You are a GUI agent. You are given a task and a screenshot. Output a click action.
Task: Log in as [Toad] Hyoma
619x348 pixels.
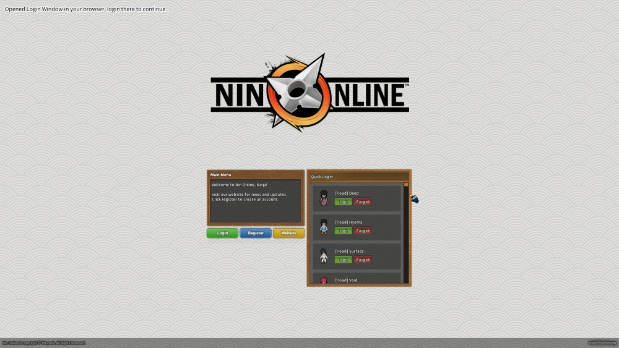(343, 231)
